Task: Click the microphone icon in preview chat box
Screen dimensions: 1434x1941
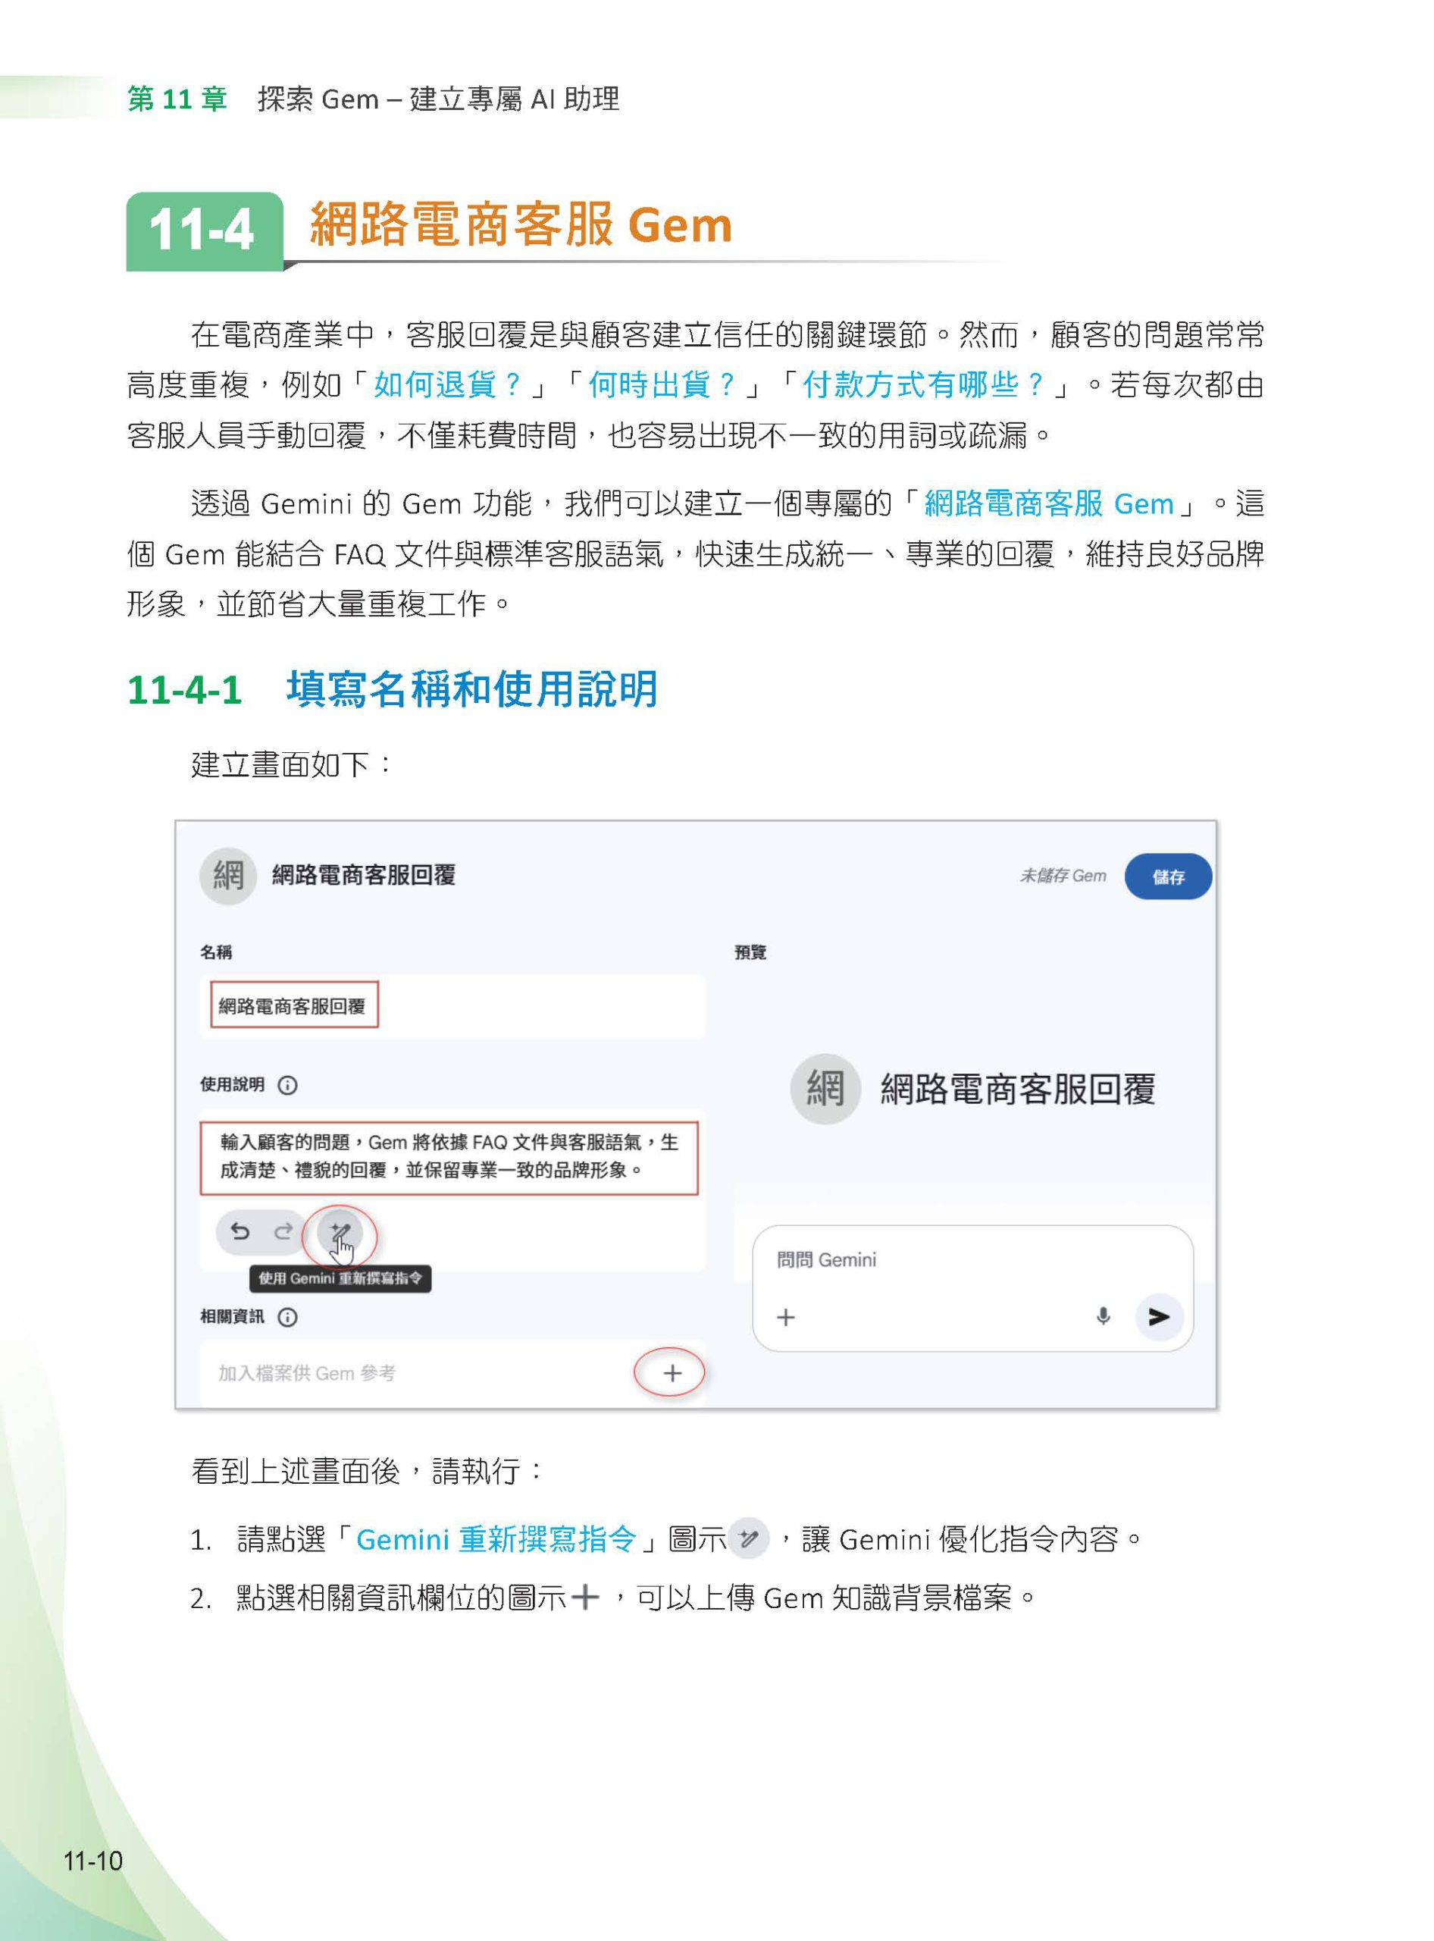Action: point(1103,1315)
